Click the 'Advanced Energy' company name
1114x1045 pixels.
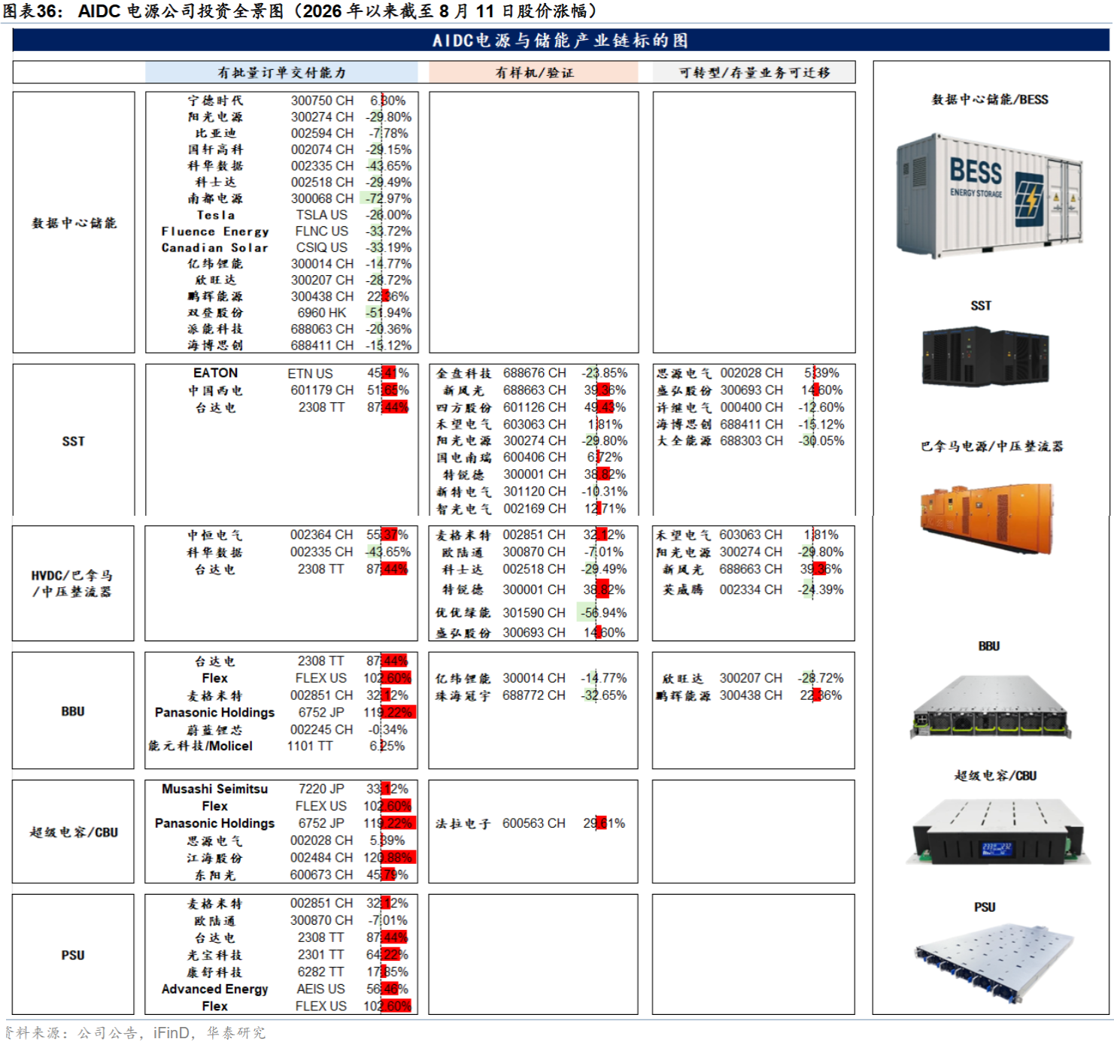pos(215,989)
